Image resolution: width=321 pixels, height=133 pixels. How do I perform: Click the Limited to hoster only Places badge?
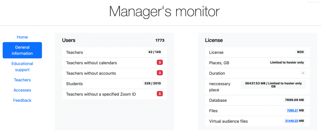[x=287, y=63]
